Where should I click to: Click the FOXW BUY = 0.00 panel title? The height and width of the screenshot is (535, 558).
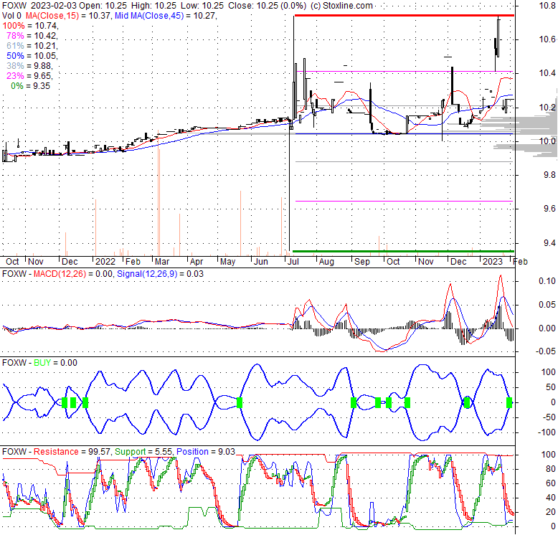pyautogui.click(x=39, y=363)
